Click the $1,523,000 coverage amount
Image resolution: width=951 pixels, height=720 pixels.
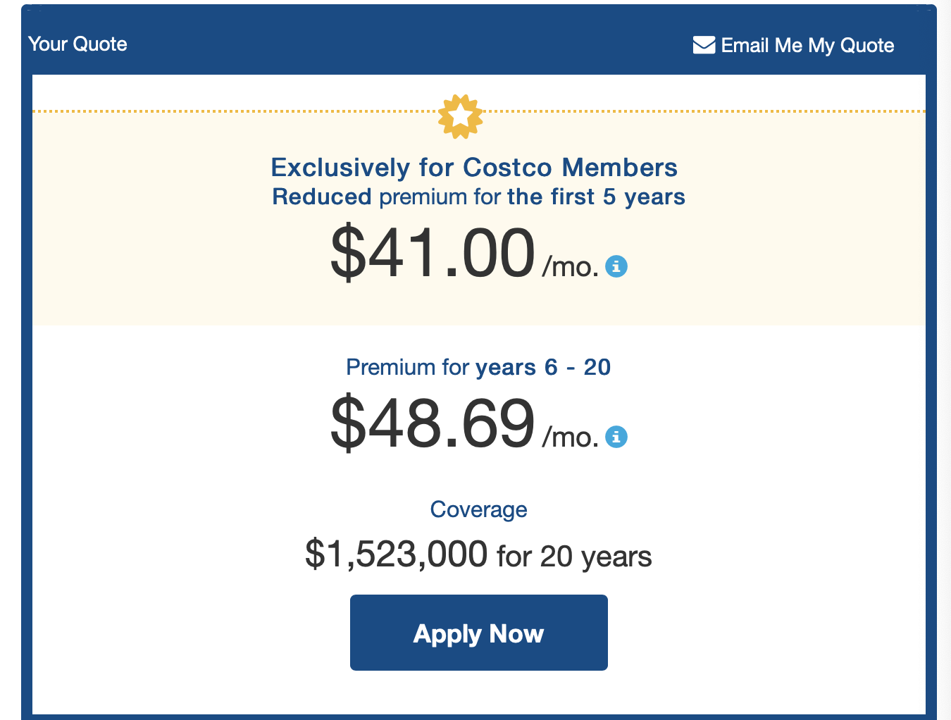[x=396, y=554]
